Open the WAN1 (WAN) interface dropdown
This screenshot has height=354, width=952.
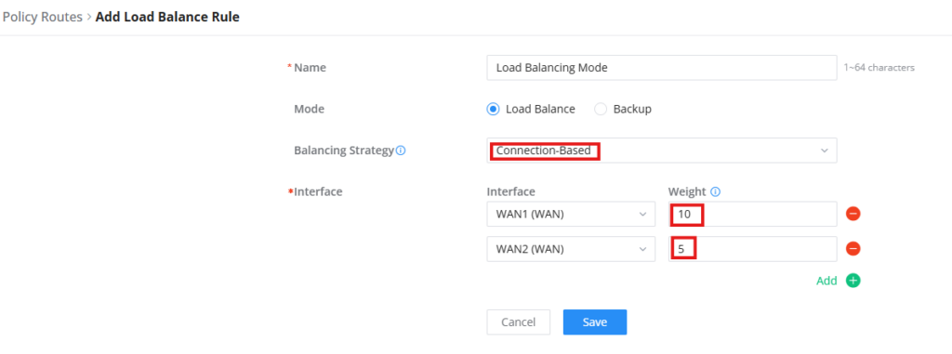point(571,214)
